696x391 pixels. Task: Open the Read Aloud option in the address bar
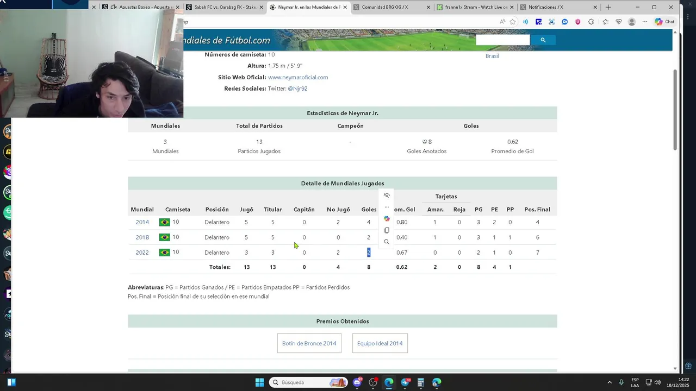click(502, 22)
